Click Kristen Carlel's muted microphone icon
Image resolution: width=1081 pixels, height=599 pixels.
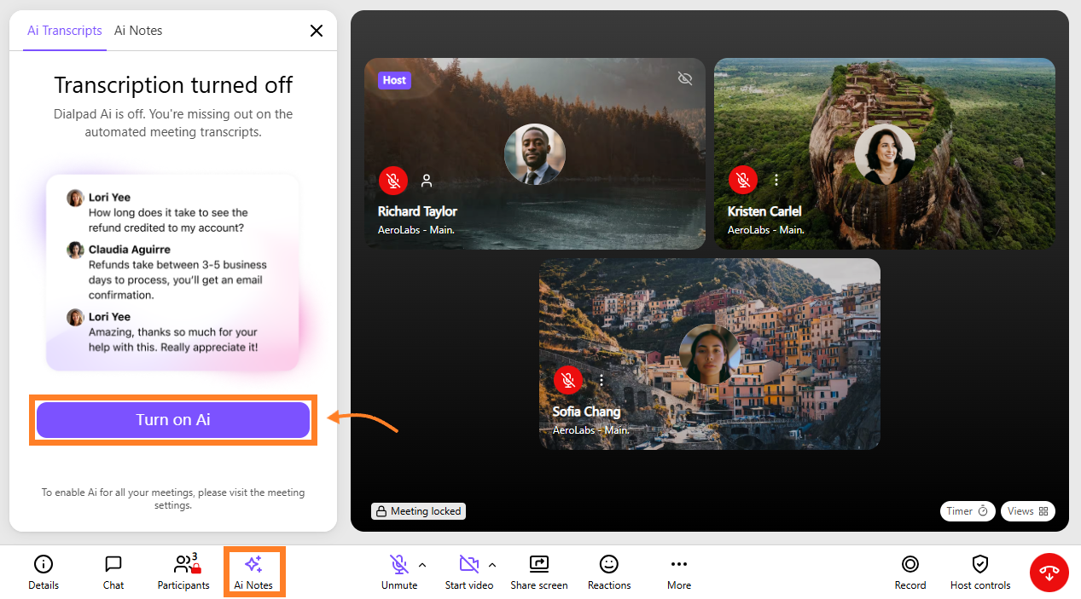(x=742, y=181)
